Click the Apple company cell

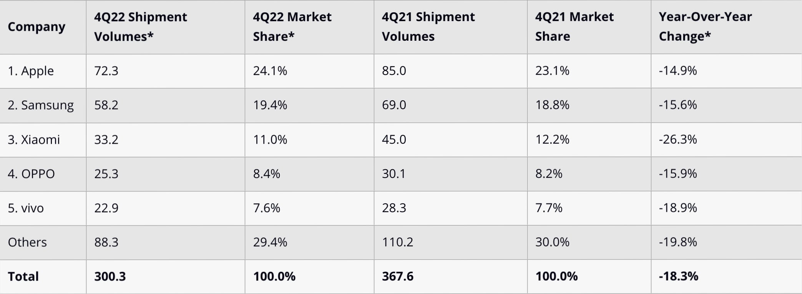pyautogui.click(x=31, y=71)
